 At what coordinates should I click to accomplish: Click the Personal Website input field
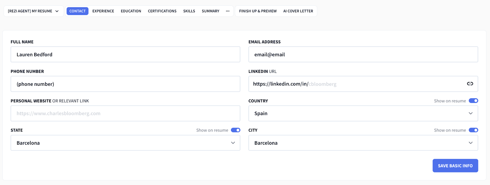coord(125,113)
